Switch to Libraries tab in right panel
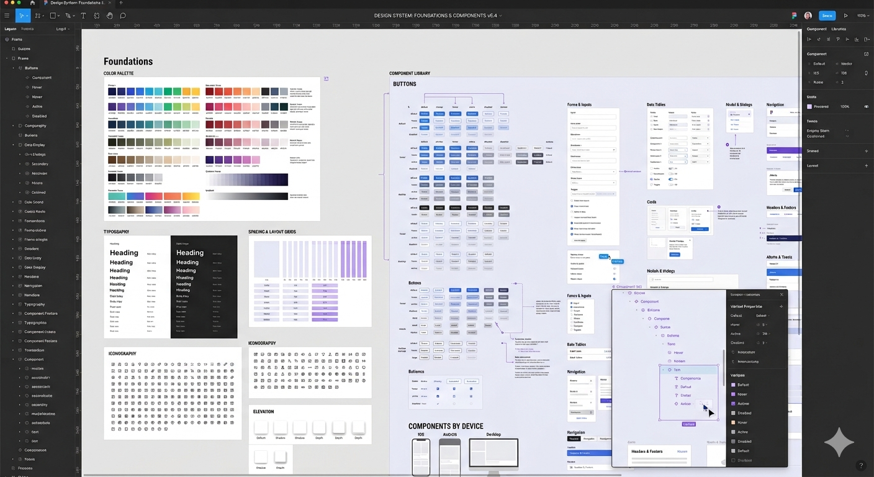Viewport: 874px width, 477px height. (839, 29)
